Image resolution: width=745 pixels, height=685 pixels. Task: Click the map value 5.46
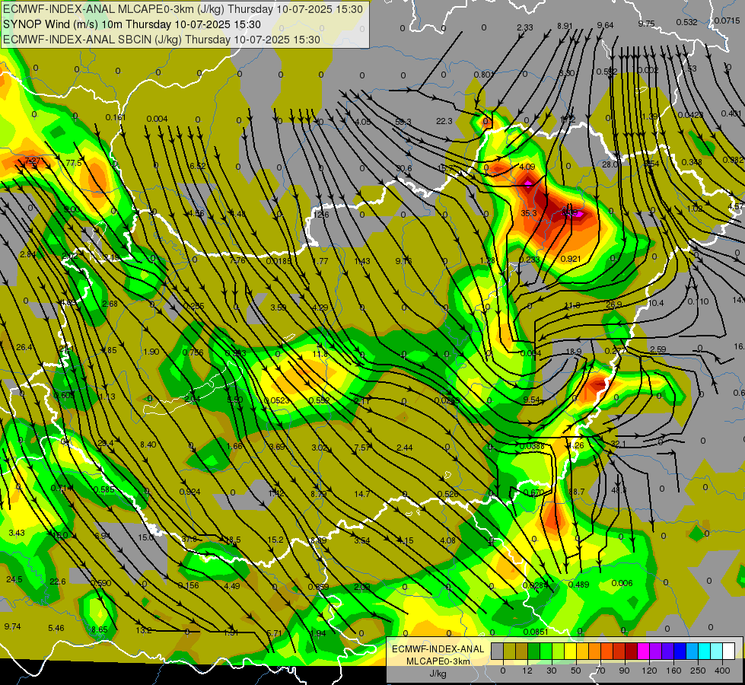(56, 628)
